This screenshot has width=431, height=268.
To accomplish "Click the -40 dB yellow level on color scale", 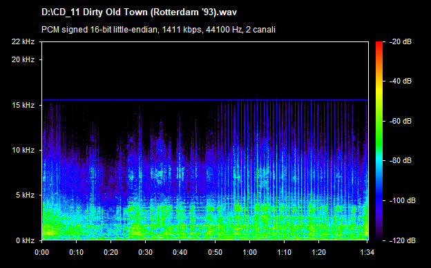I will coord(379,82).
